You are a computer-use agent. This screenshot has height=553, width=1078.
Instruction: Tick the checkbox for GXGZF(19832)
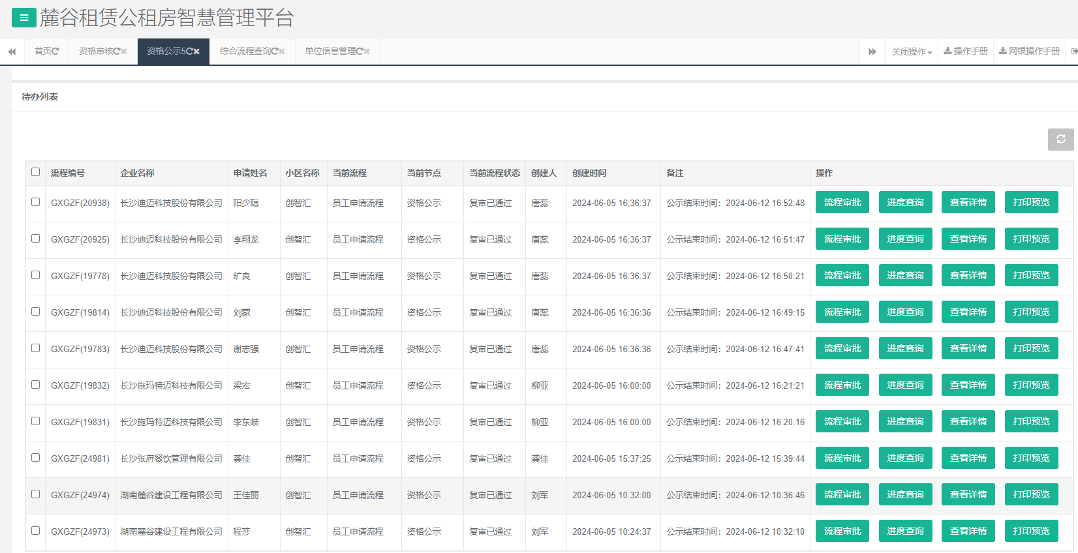(x=36, y=385)
